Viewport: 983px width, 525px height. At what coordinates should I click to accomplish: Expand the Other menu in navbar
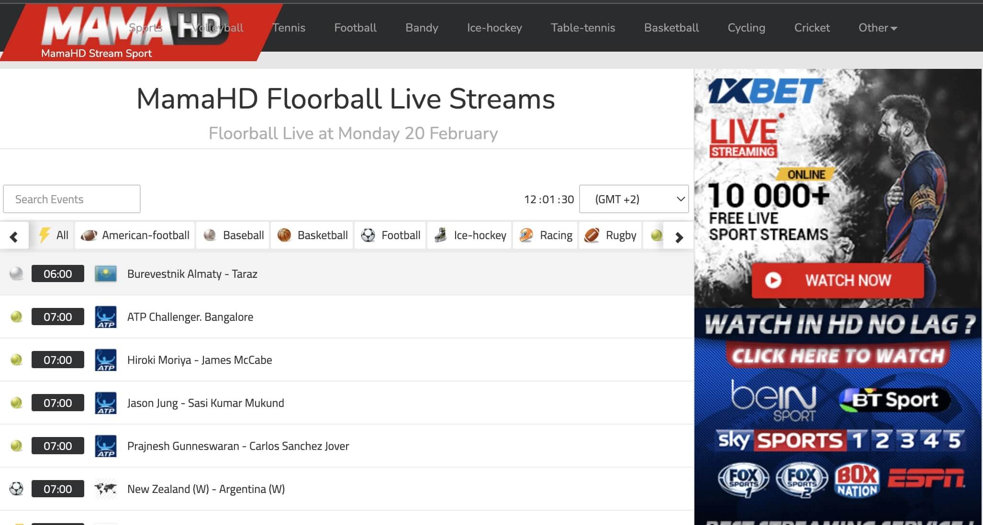pos(877,28)
